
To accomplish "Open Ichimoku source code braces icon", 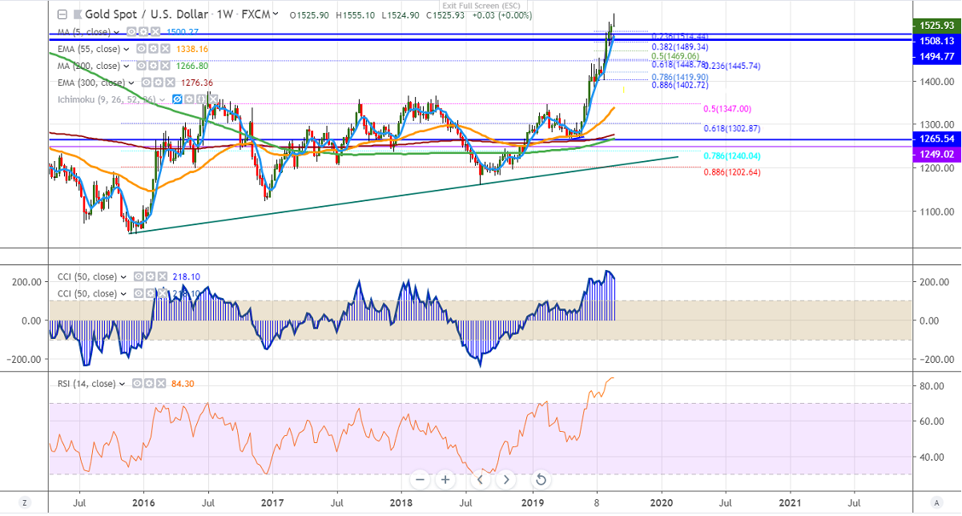I will click(x=201, y=99).
